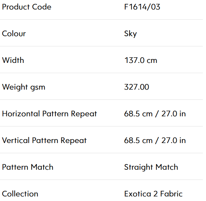Select the Vertical Pattern Repeat label
The height and width of the screenshot is (201, 206).
45,141
